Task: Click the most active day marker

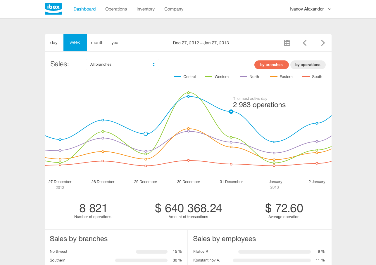Action: [x=231, y=111]
